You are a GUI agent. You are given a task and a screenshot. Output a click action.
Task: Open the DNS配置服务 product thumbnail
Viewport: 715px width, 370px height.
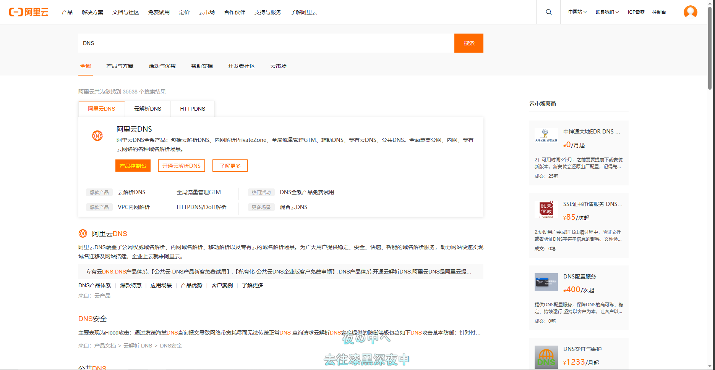click(546, 282)
